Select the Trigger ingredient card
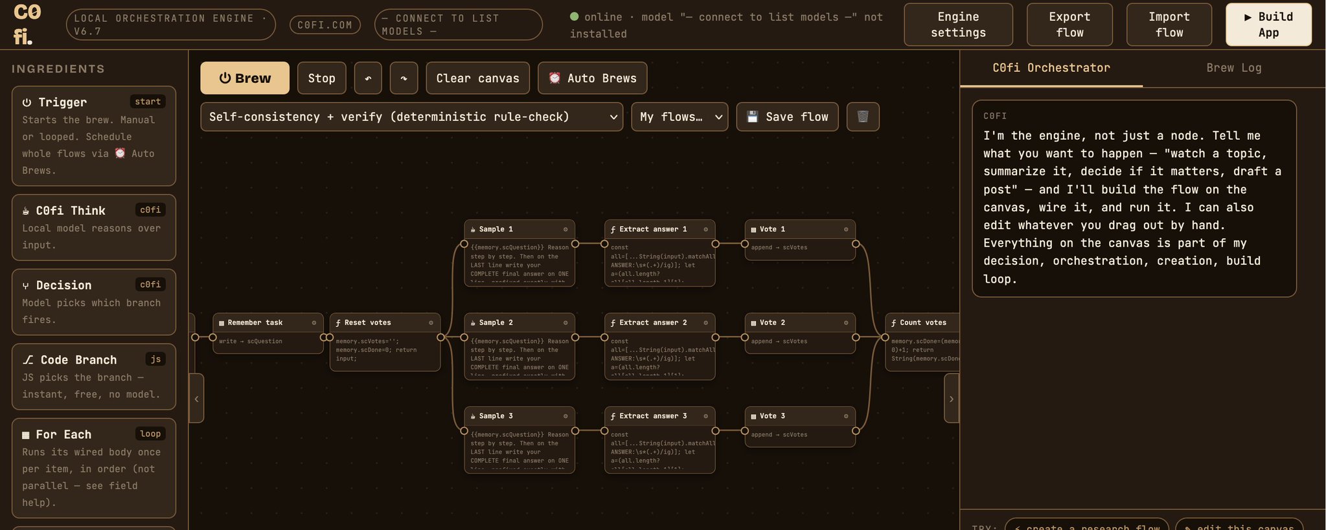The height and width of the screenshot is (530, 1326). [94, 136]
